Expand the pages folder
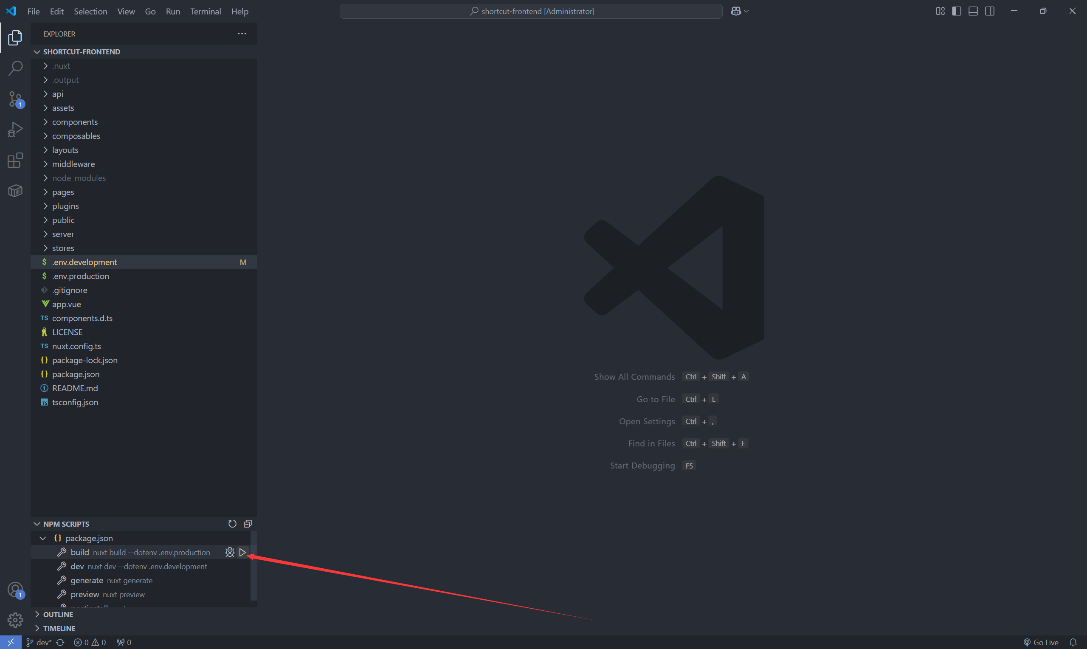This screenshot has width=1087, height=649. pos(144,192)
